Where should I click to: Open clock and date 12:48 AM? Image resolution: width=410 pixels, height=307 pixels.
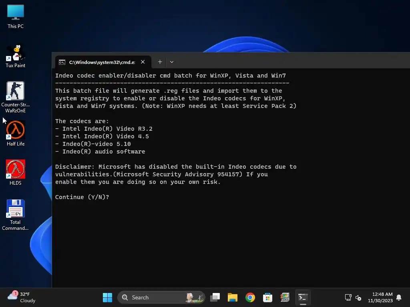[x=380, y=297]
